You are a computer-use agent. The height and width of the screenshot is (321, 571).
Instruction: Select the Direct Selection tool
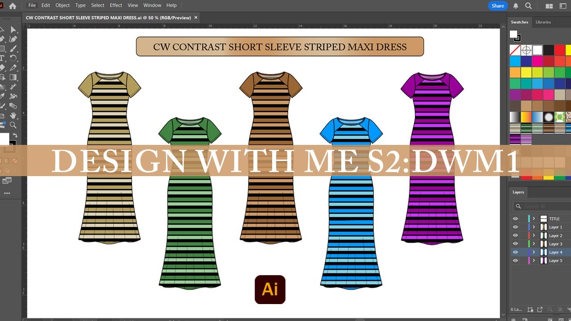[x=13, y=30]
